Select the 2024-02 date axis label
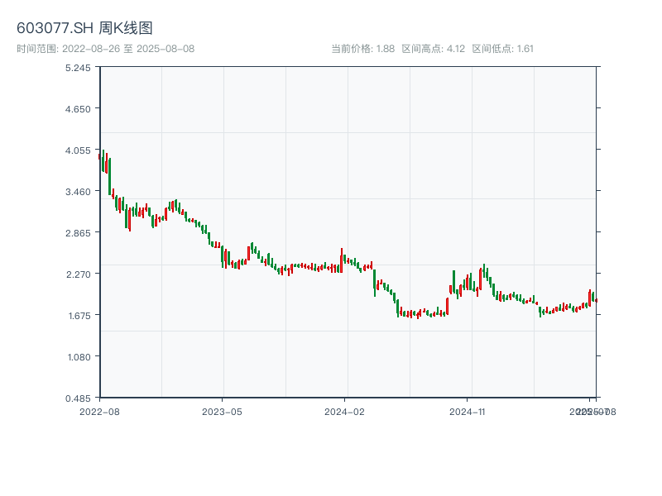The width and height of the screenshot is (662, 496). [x=345, y=411]
